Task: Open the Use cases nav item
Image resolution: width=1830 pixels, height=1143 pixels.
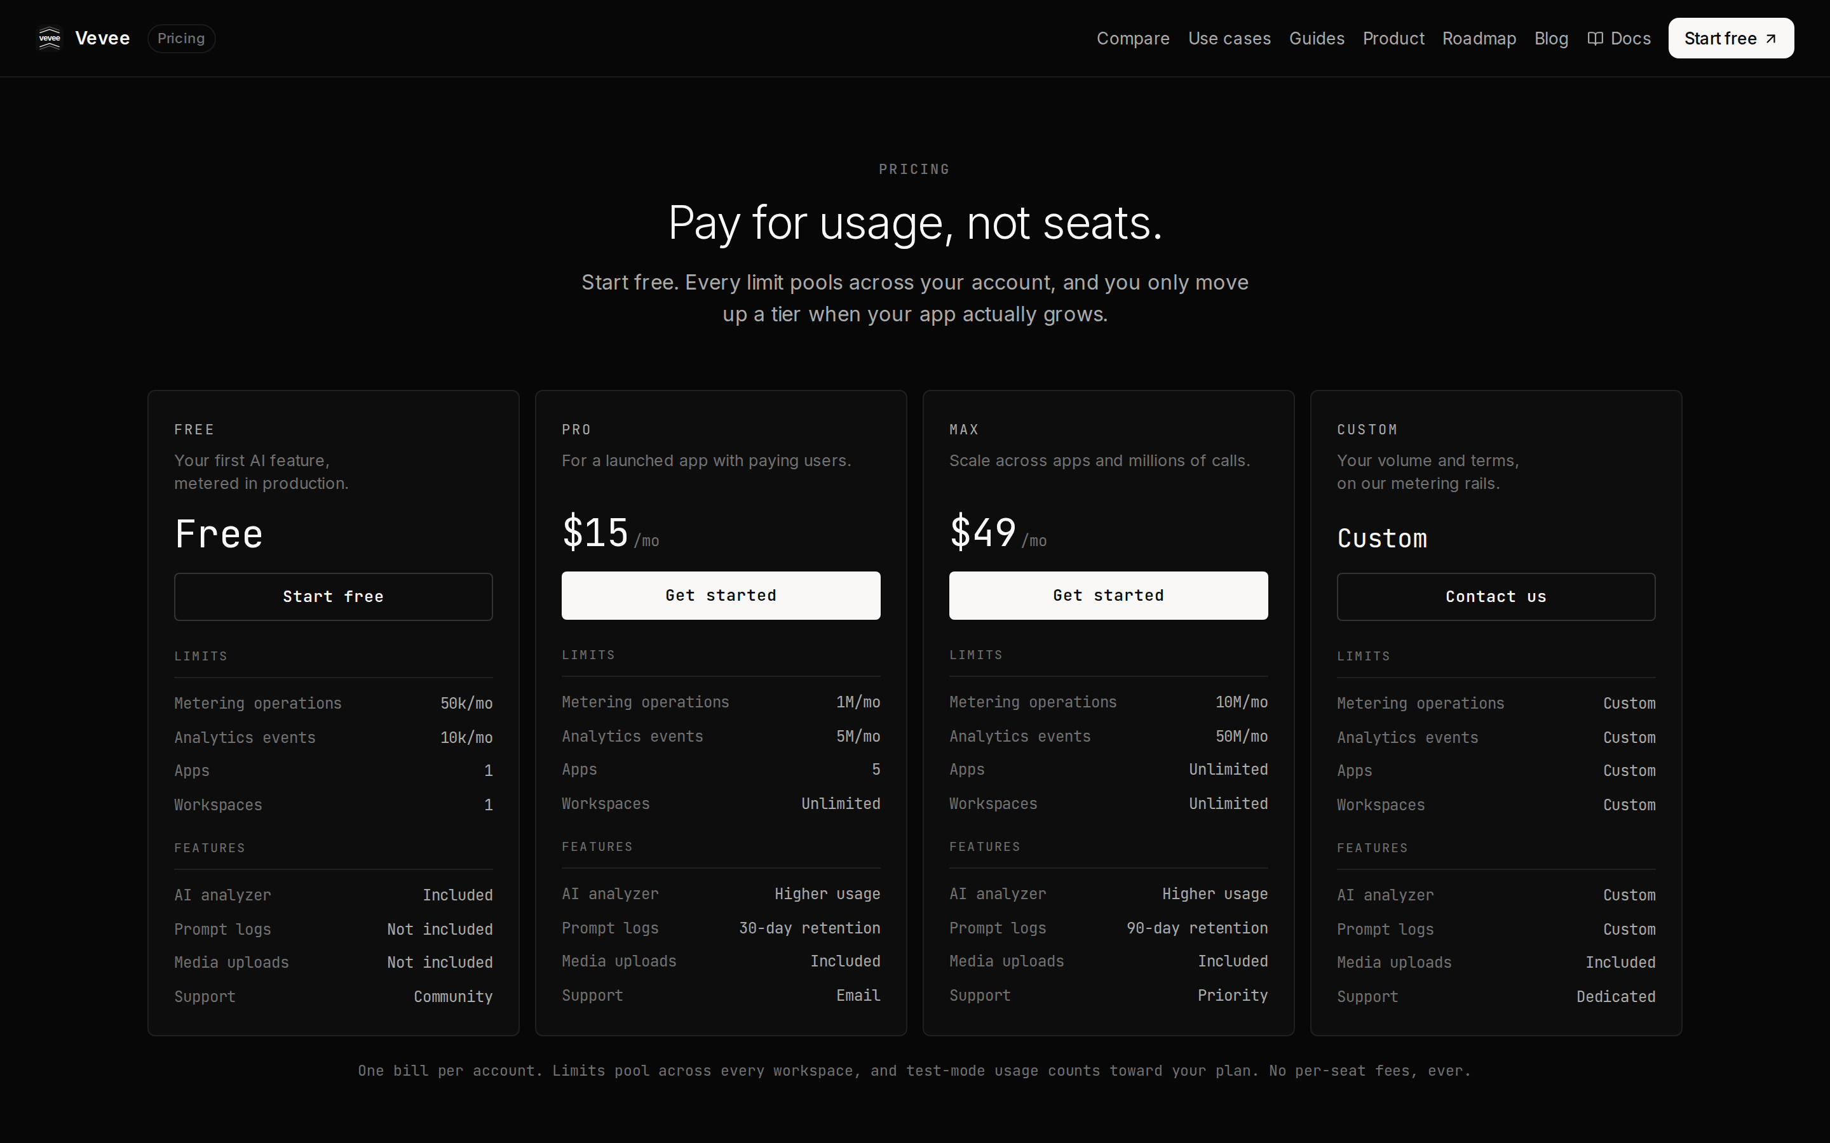Action: coord(1229,39)
